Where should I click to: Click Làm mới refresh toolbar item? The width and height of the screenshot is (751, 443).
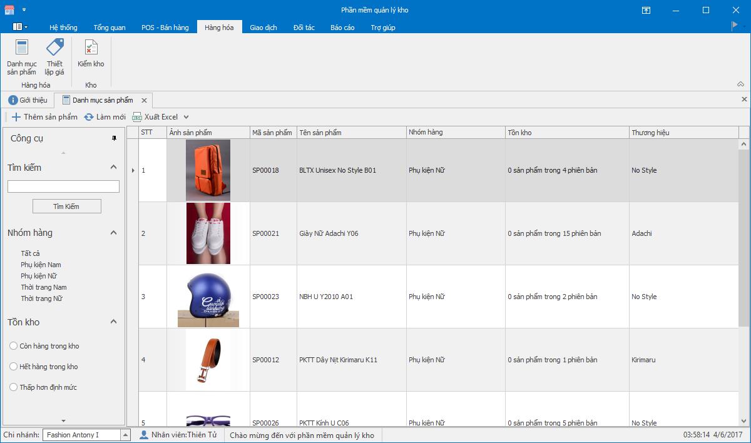[x=105, y=117]
